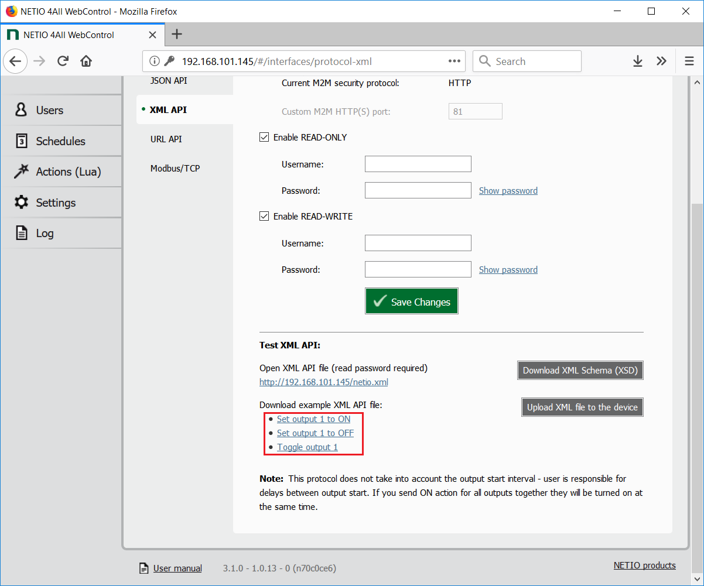This screenshot has width=704, height=586.
Task: Click the 'Test XML API:' heading
Action: pyautogui.click(x=290, y=345)
